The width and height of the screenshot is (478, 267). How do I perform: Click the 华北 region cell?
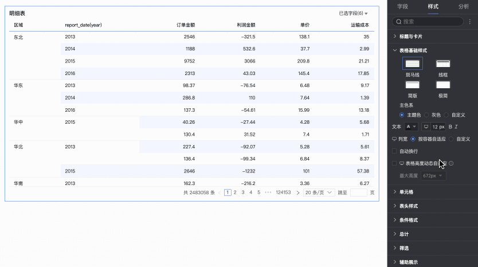(x=18, y=147)
